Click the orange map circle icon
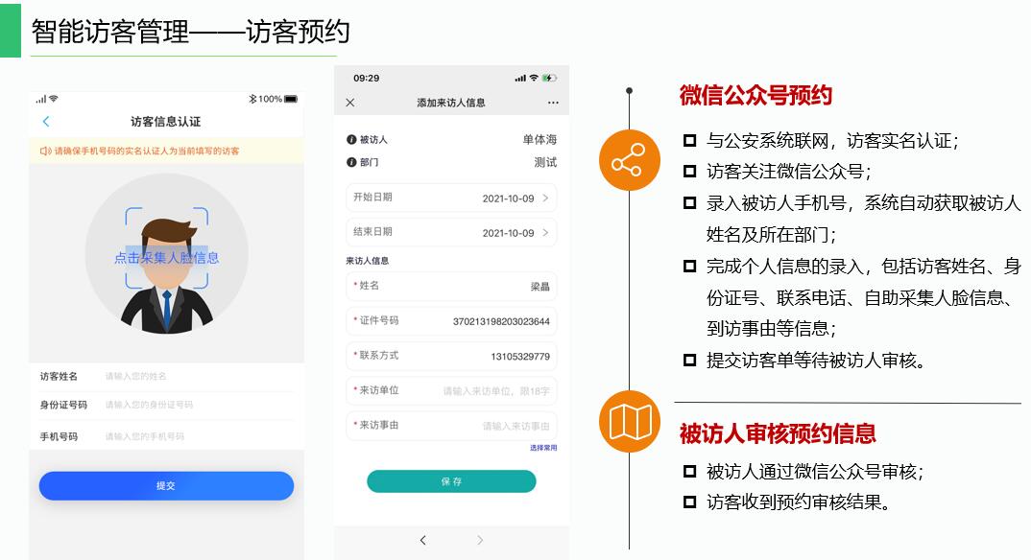1031x560 pixels. pos(629,422)
